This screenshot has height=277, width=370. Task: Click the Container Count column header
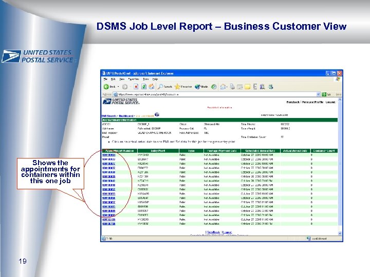click(x=324, y=151)
